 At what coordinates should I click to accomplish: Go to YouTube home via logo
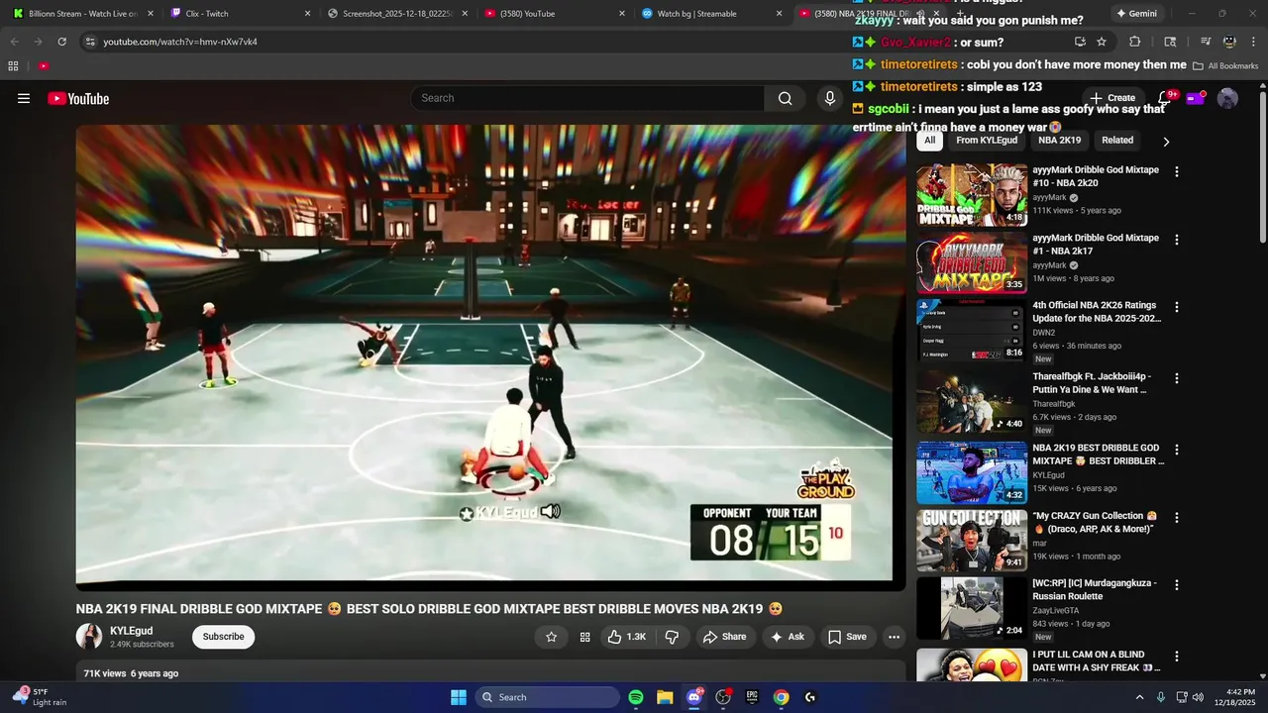point(78,98)
